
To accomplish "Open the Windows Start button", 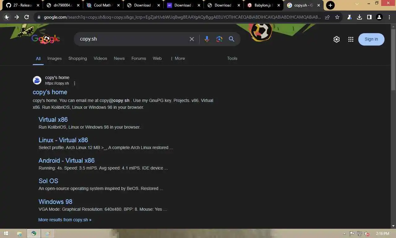I will point(6,233).
